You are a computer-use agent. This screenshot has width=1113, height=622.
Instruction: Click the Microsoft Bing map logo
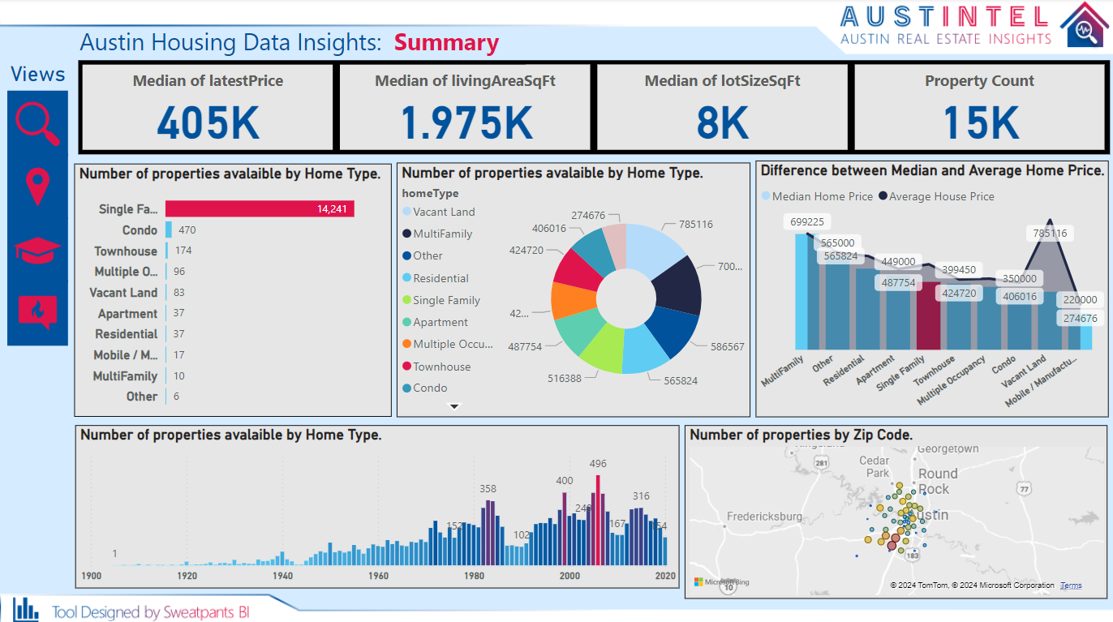click(x=722, y=582)
